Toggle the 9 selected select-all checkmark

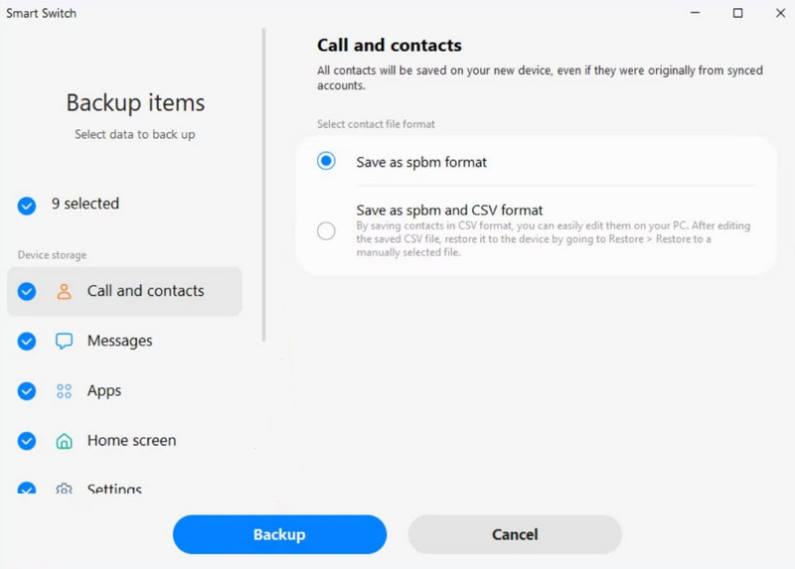[x=27, y=206]
